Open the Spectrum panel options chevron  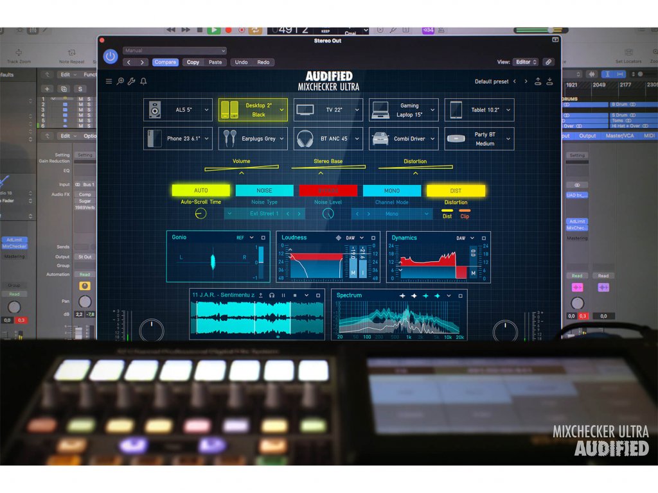click(449, 295)
